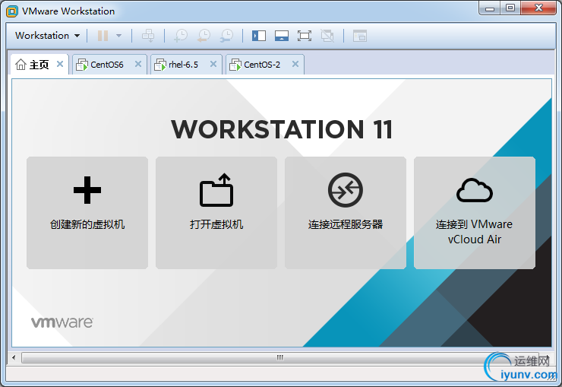The height and width of the screenshot is (387, 562).
Task: Click the VMware Workstation title bar icon
Action: click(12, 11)
